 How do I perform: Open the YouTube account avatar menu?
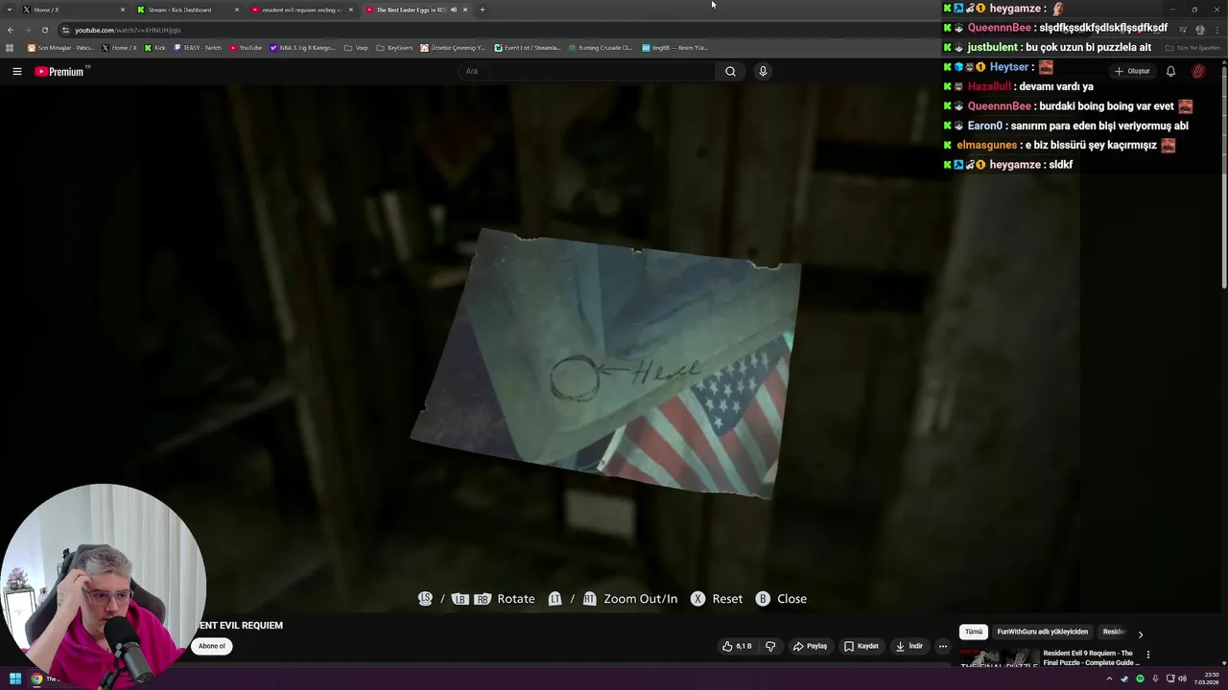1199,71
